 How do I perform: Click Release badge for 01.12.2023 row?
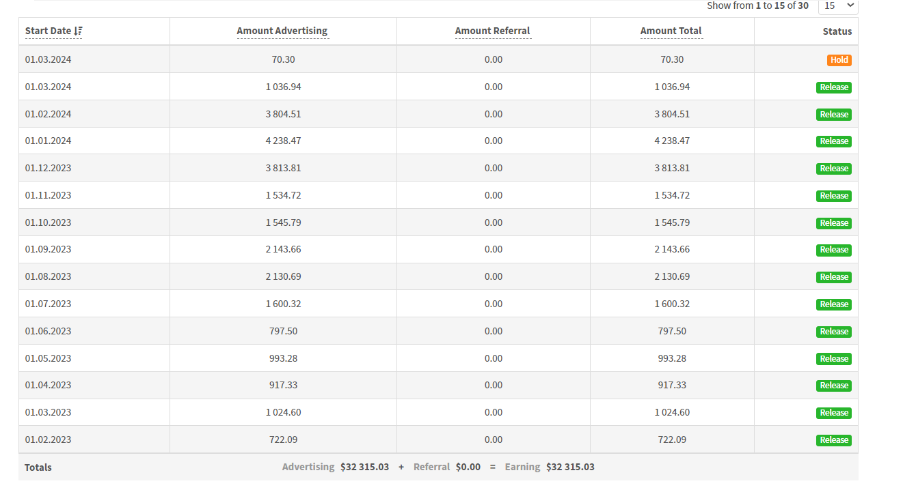(833, 169)
